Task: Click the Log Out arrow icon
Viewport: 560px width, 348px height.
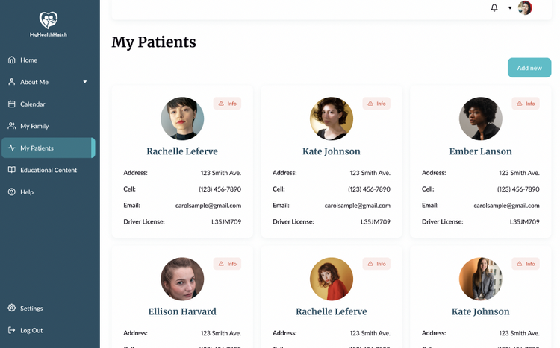Action: 12,330
